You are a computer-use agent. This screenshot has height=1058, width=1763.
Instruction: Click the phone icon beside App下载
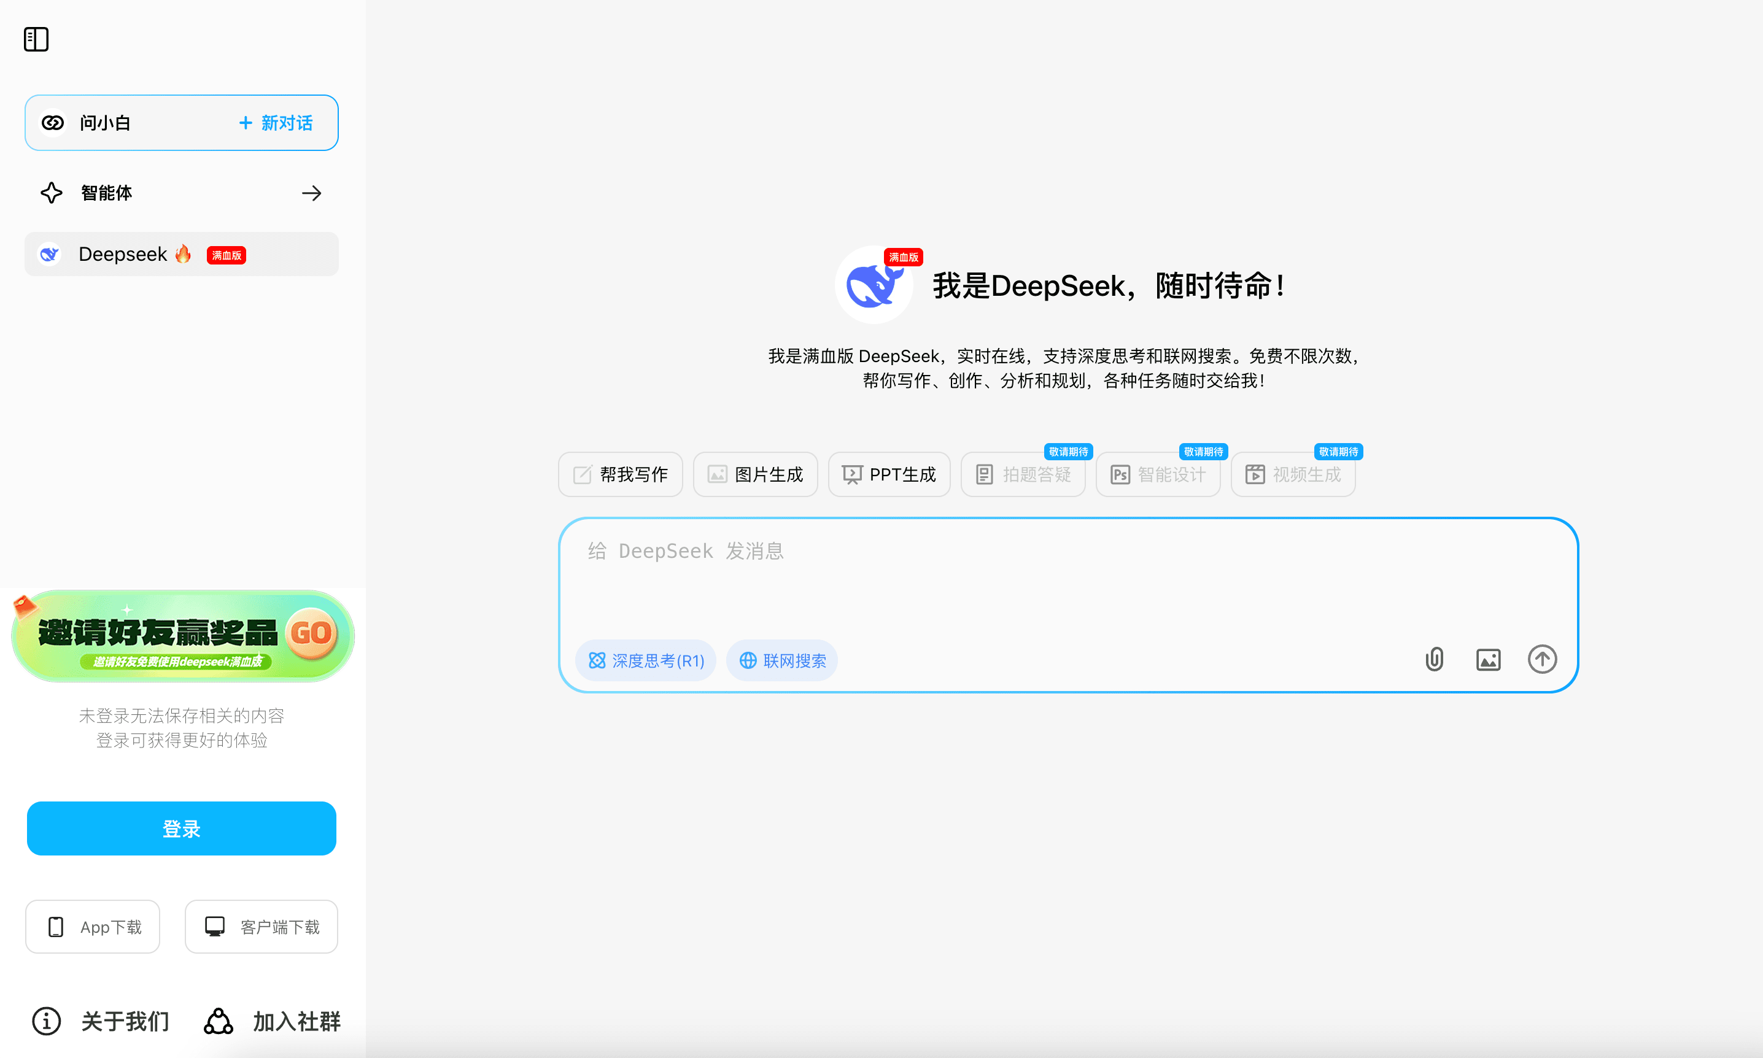[56, 927]
